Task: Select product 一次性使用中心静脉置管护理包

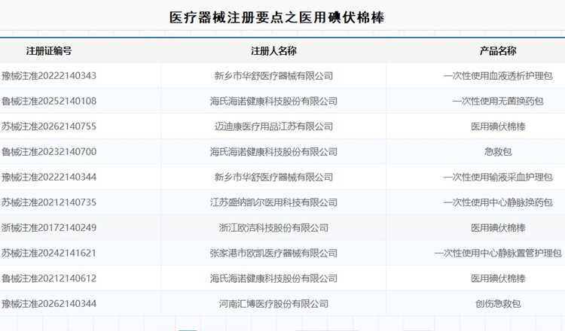Action: click(x=498, y=253)
